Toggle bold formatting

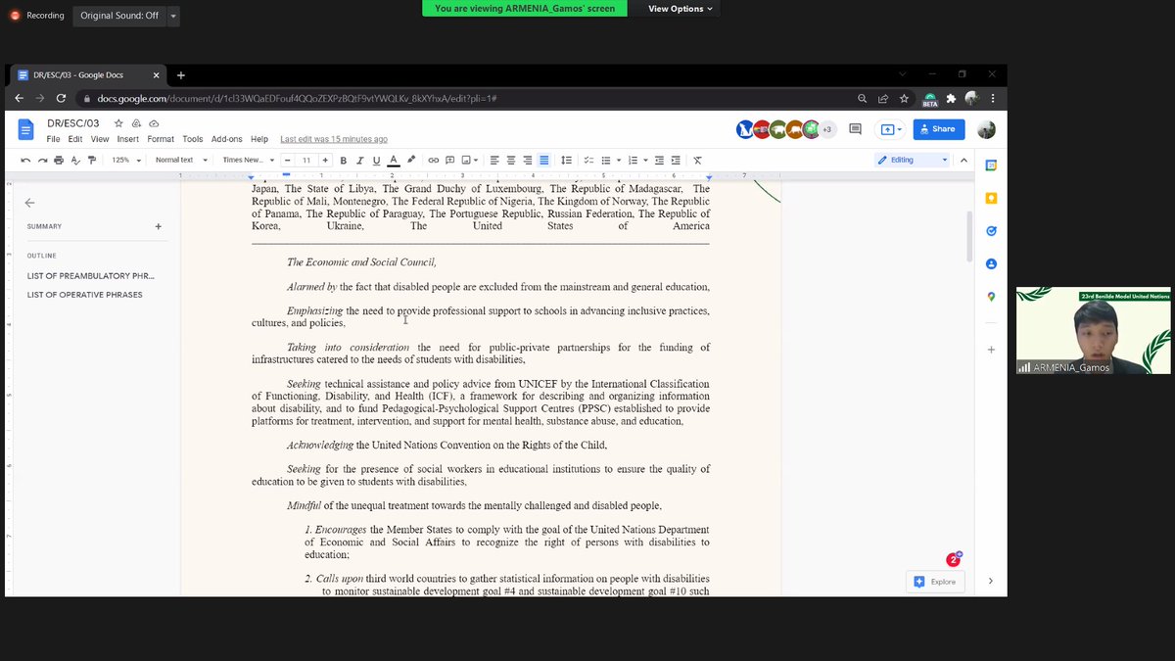point(343,160)
